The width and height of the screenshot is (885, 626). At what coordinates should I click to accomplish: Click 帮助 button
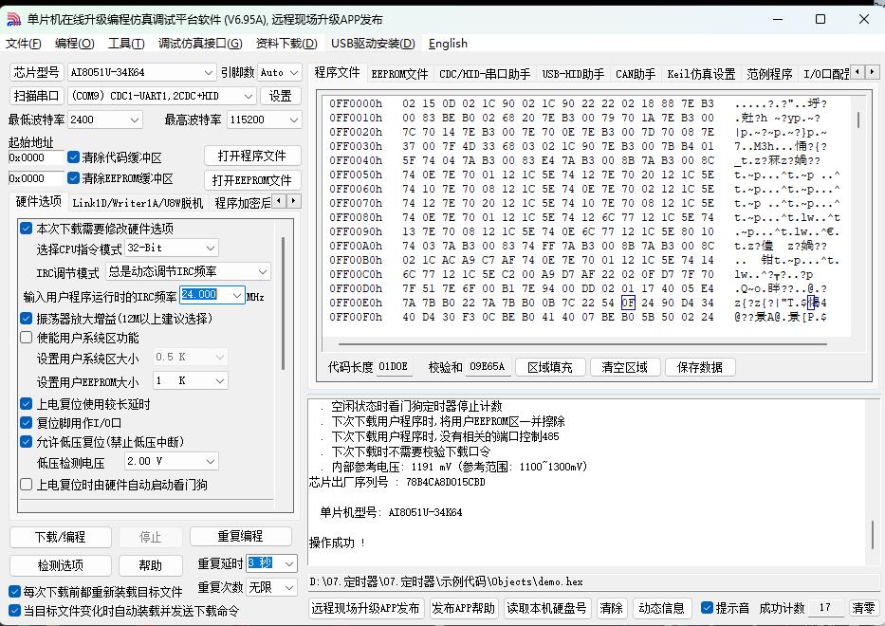coord(151,565)
